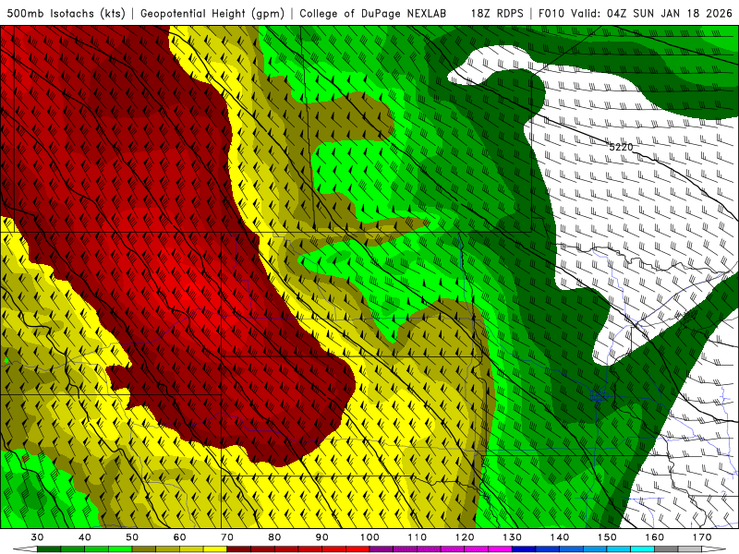Click the 'F010' forecast hour label
The image size is (739, 554).
[551, 13]
